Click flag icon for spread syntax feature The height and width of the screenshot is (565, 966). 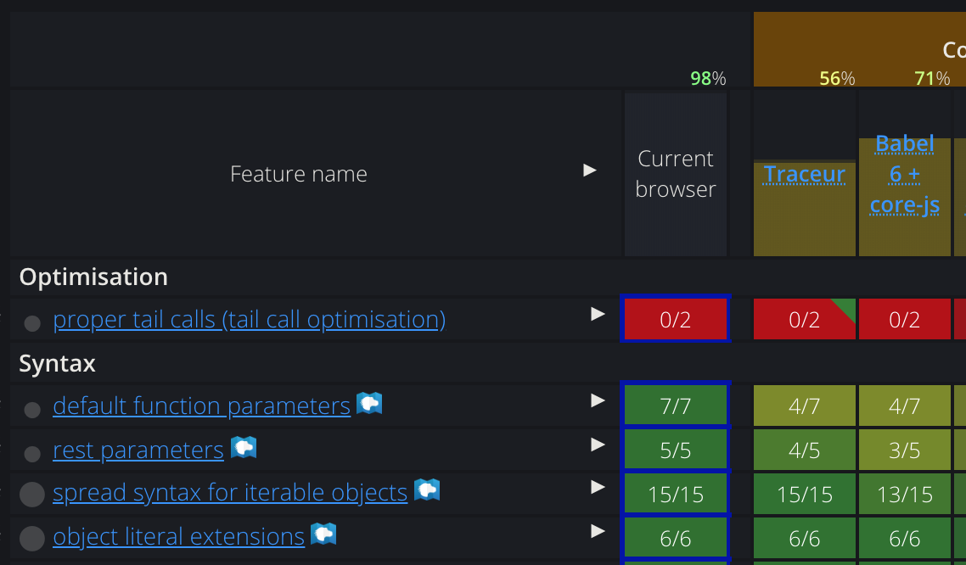click(426, 490)
